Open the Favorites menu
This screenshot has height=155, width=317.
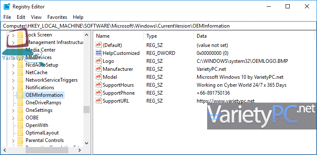pyautogui.click(x=57, y=17)
